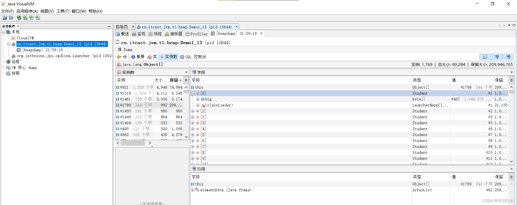Toggle the Instances panel view button
The image size is (517, 205).
click(485, 57)
